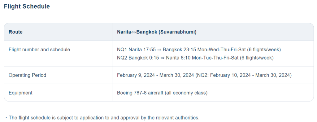Click the Narita 8:10 arrival time
The image size is (317, 122).
pyautogui.click(x=178, y=58)
